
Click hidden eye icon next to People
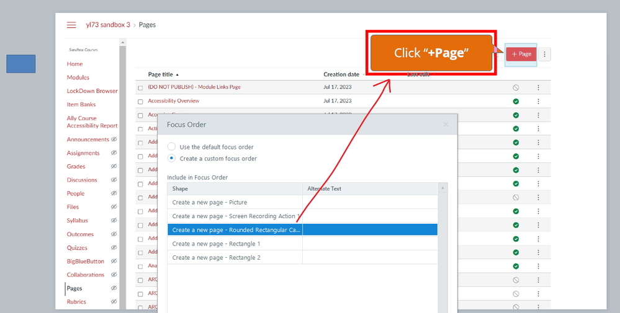[x=114, y=193]
